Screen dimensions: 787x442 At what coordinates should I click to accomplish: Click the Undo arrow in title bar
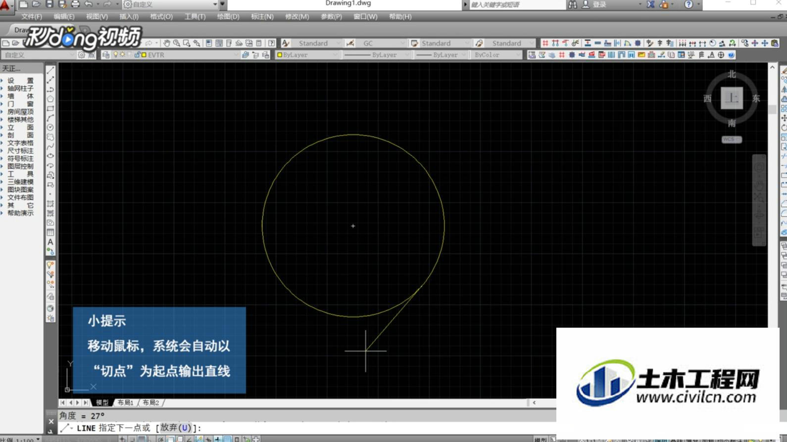89,4
